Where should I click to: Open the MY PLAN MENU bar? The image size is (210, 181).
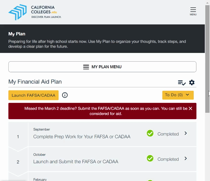pos(102,67)
